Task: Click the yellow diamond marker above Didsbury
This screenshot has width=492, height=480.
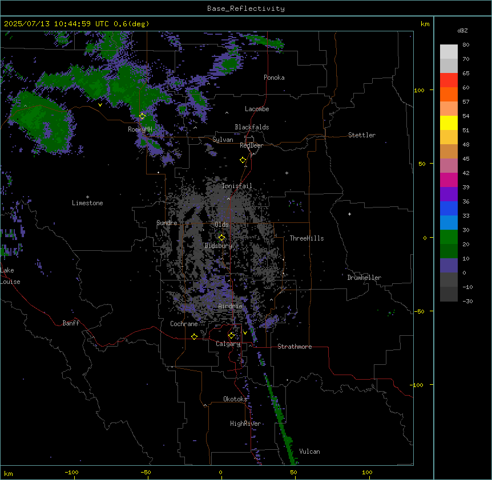Action: tap(222, 238)
